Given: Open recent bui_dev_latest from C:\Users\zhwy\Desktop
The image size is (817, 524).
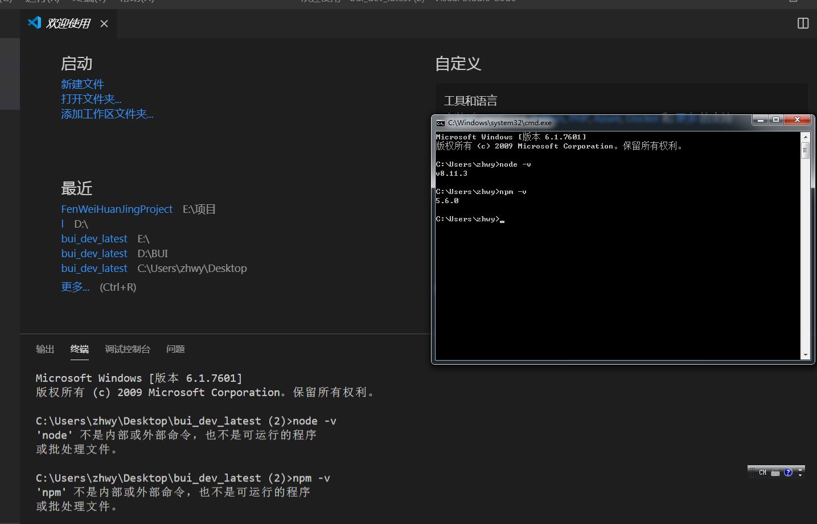Looking at the screenshot, I should pos(95,269).
